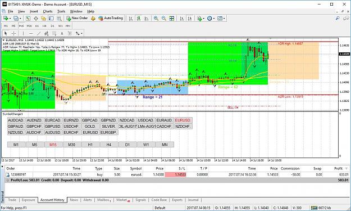The image size is (351, 211).
Task: Select the order 123698197 row
Action: [177, 174]
